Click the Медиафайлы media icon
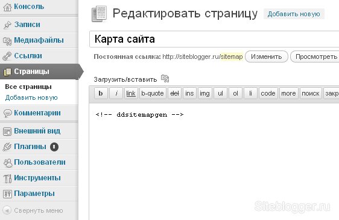The image size is (339, 220). pos(7,41)
